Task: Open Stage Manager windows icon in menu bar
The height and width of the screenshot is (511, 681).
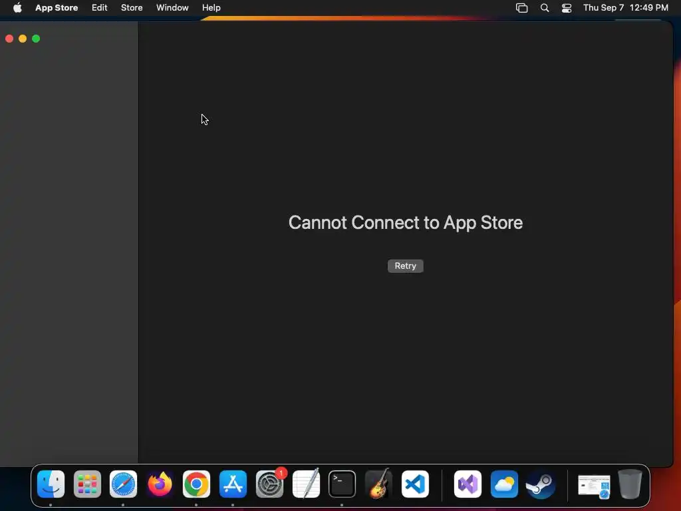Action: (521, 8)
